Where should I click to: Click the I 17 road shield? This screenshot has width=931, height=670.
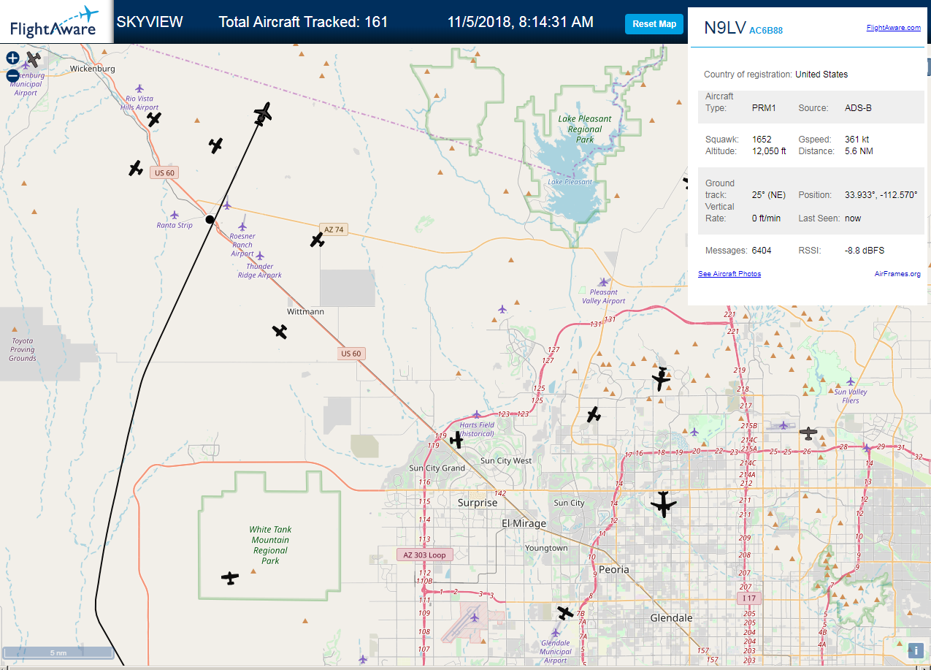(748, 598)
